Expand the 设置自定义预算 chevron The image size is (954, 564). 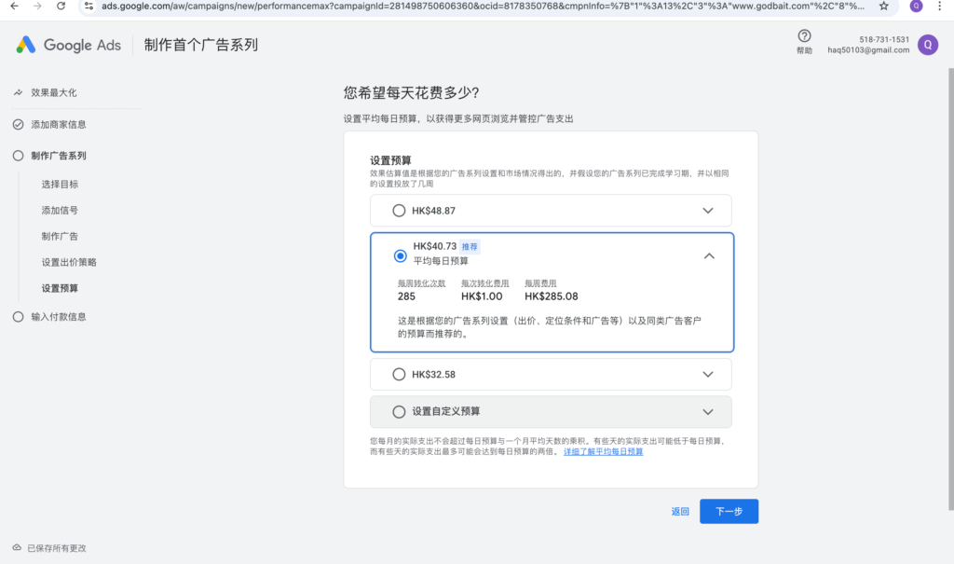click(708, 411)
